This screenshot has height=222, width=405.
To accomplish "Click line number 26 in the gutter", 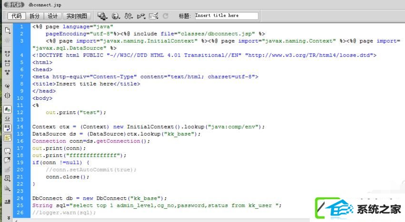I will tap(20, 213).
